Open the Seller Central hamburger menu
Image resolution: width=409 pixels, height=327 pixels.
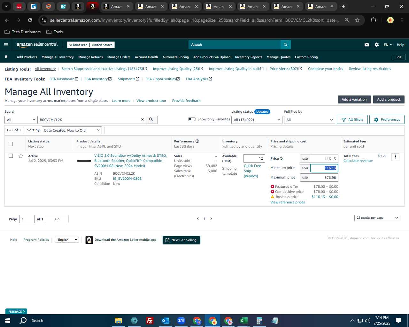point(6,45)
